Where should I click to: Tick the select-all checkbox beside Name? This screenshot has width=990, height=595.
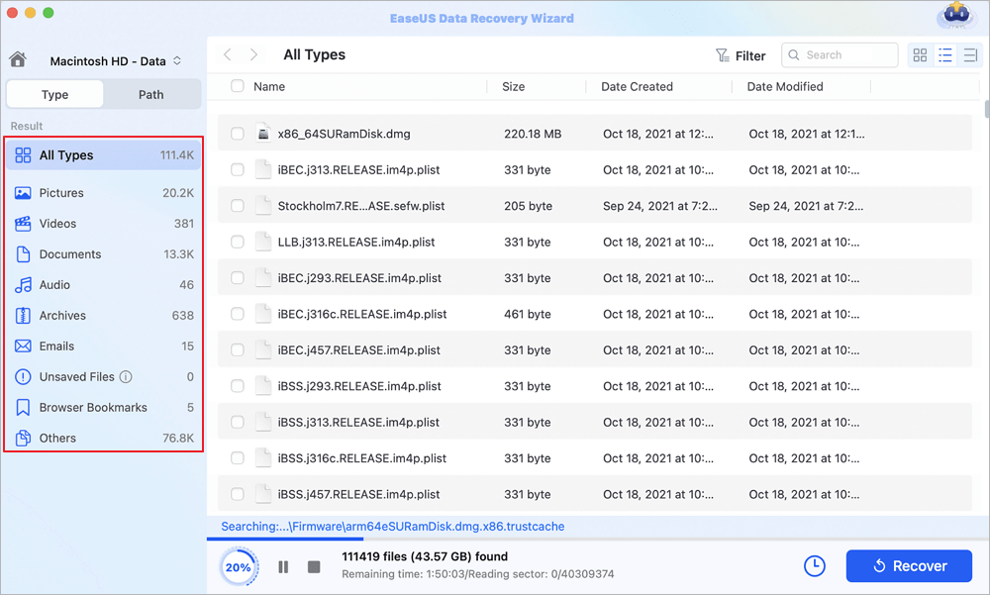(x=238, y=87)
